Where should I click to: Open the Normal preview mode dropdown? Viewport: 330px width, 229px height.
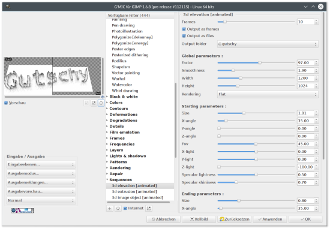coord(41,201)
